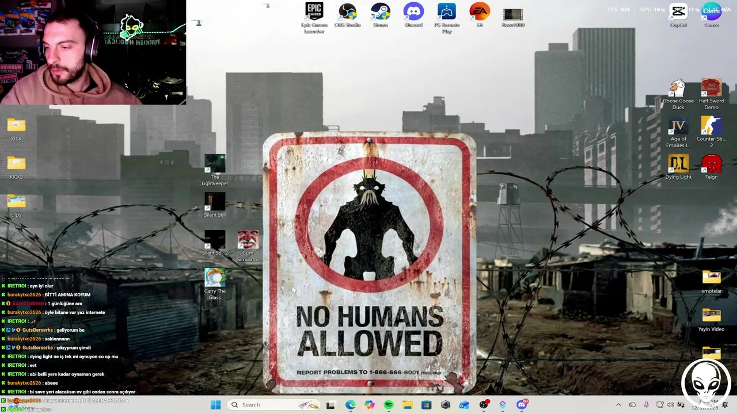
Task: Click chat message 'dying light ne iş tek mi oynuyon co op mu'
Action: [x=74, y=356]
